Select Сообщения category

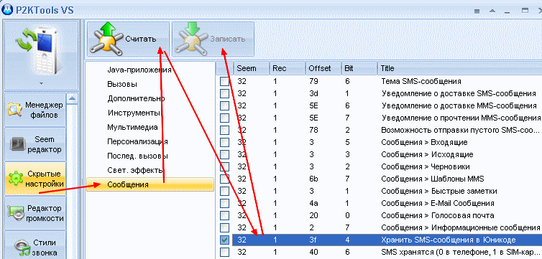150,184
